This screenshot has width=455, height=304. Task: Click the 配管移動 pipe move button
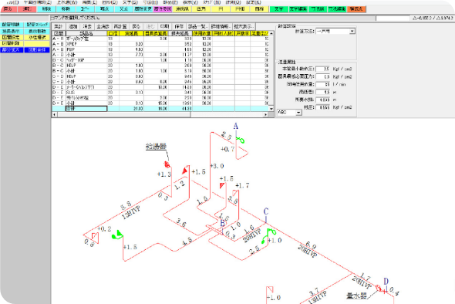coord(12,25)
